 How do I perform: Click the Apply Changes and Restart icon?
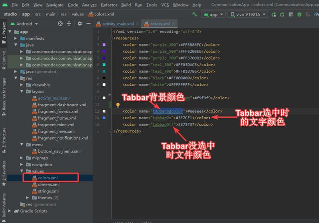[282, 14]
